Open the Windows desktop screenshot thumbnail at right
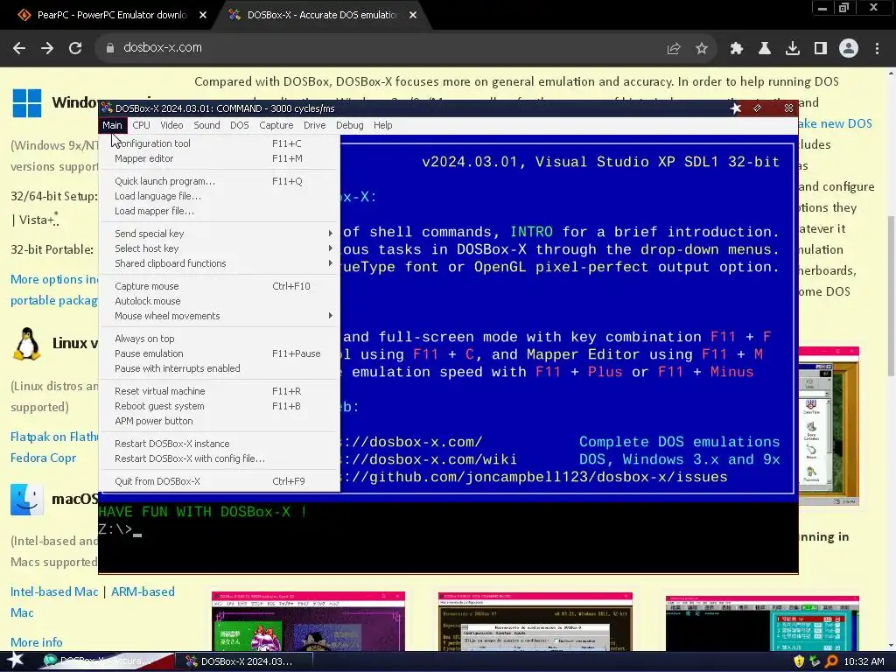This screenshot has width=896, height=672. coord(829,426)
